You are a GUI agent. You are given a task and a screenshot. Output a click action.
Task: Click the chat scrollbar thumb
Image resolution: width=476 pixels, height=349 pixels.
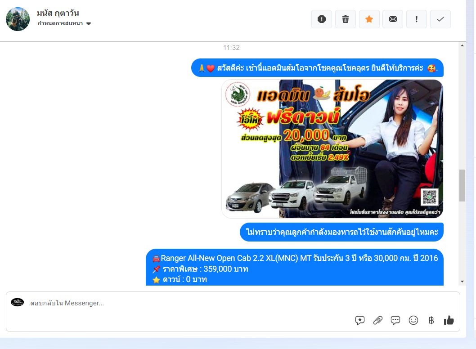point(462,185)
